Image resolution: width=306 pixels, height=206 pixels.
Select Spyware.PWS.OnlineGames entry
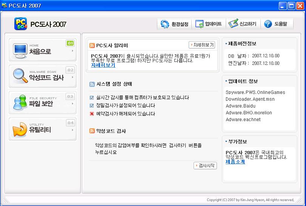255,92
